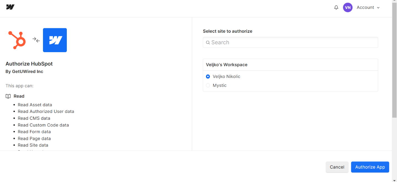The width and height of the screenshot is (397, 182).
Task: Click the Read Asset data item
Action: tap(35, 105)
